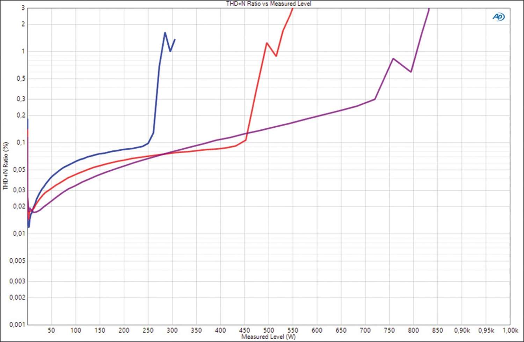The image size is (524, 342).
Task: Click the '200' x-axis tick label
Action: click(x=124, y=330)
